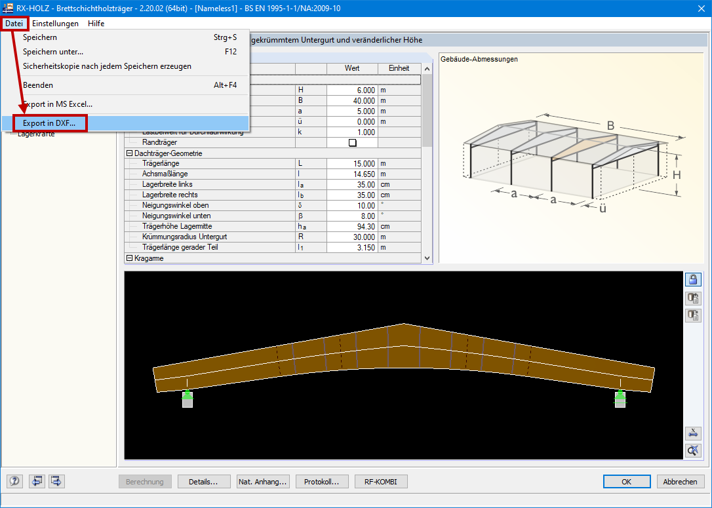Check the checkbox in the Randträger row
Image resolution: width=712 pixels, height=508 pixels.
pos(353,142)
